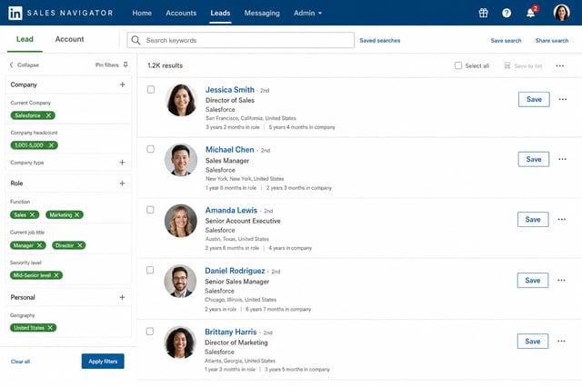582x387 pixels.
Task: Open Michael Chen's profile name link
Action: pos(230,150)
